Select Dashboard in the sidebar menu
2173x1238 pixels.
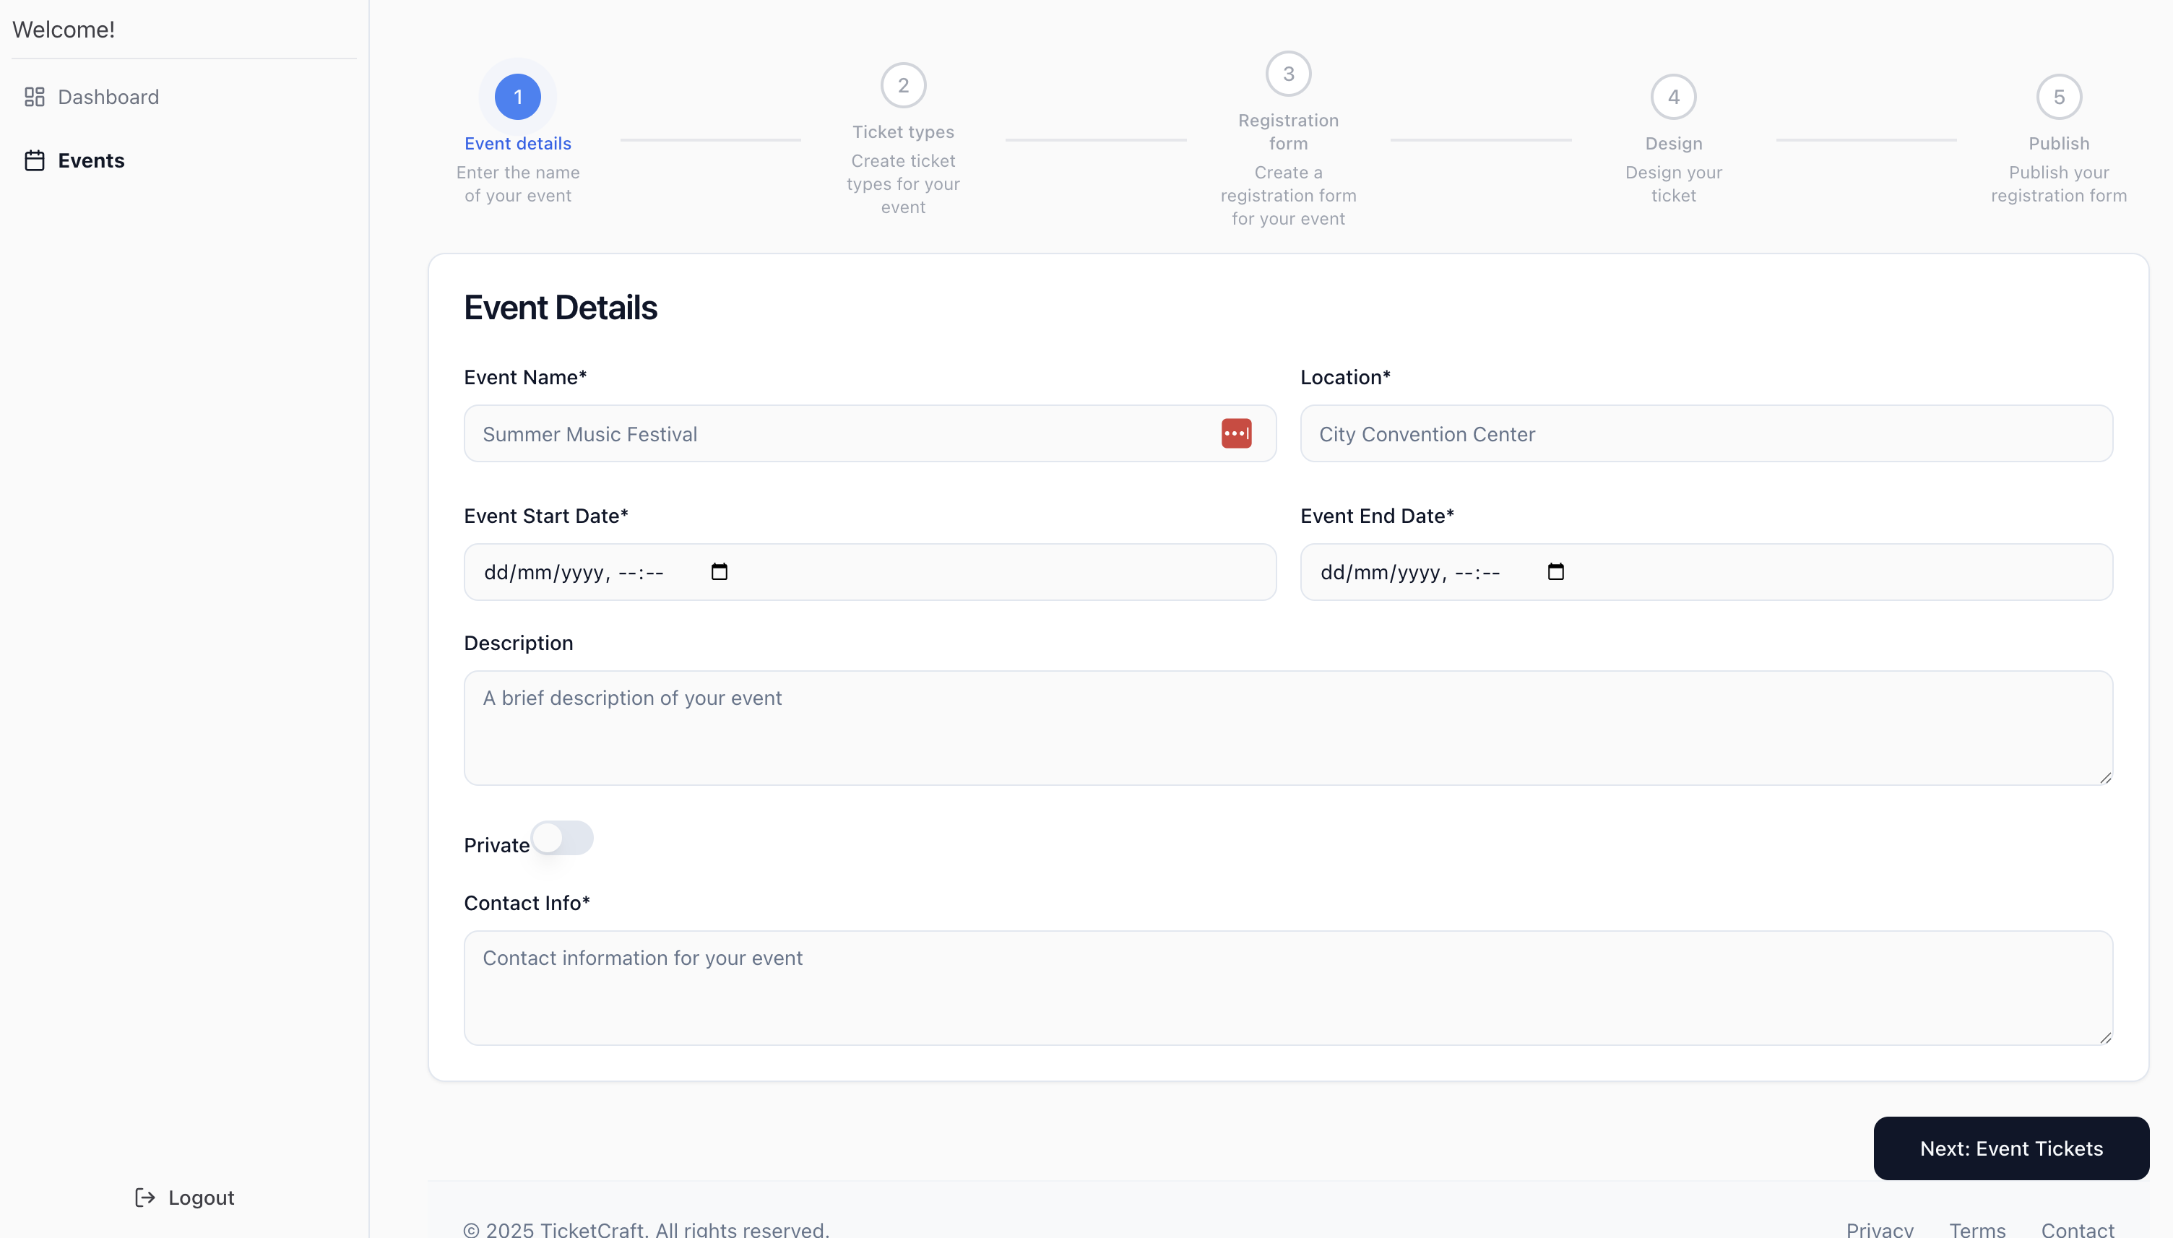(108, 96)
